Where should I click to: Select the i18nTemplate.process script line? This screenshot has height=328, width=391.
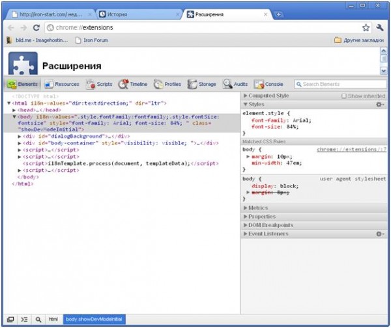point(121,163)
